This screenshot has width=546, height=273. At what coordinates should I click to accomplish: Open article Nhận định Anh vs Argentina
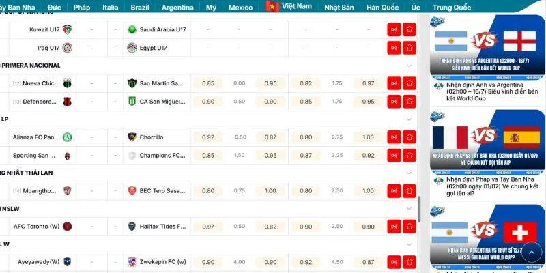491,91
